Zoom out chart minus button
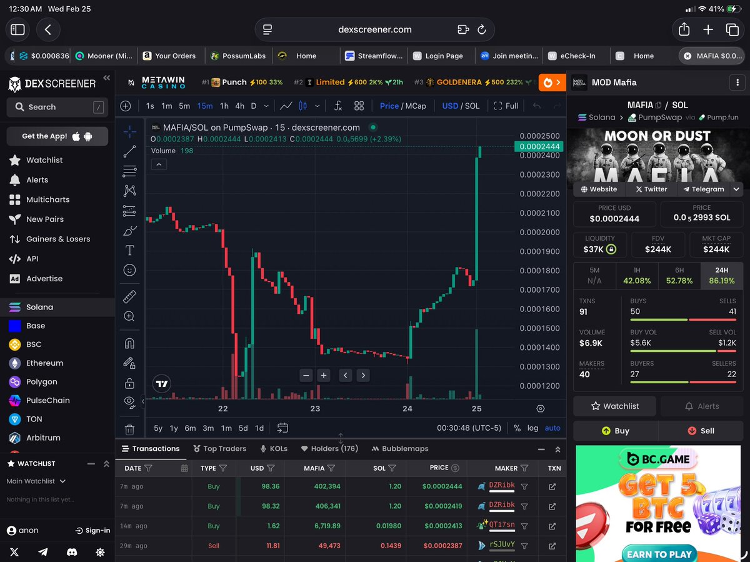Screen dimensions: 750x562 click(306, 375)
